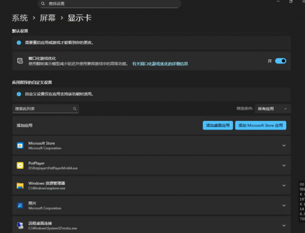The width and height of the screenshot is (305, 233).
Task: Open 有关窗口化游戏优化的详细信息 link
Action: coord(160,63)
